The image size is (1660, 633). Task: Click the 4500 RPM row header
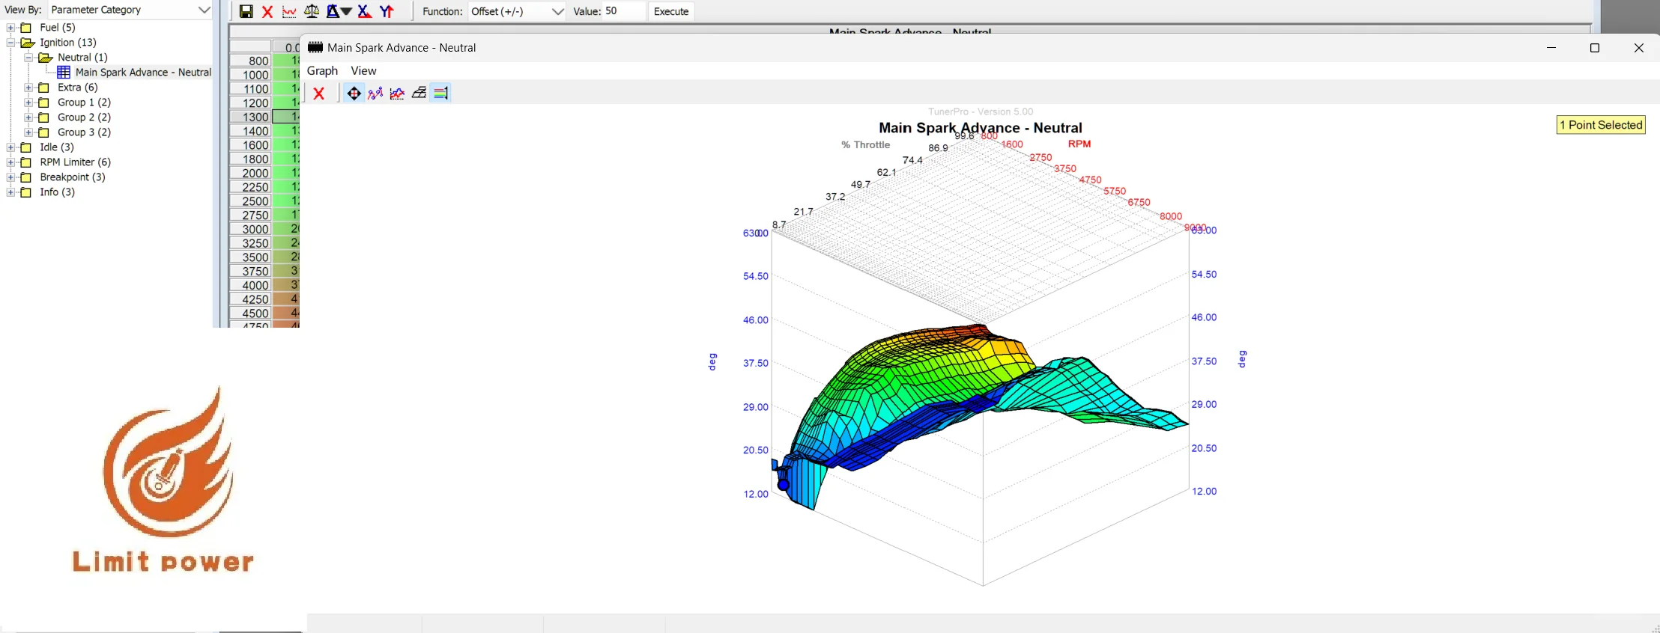[x=251, y=314]
